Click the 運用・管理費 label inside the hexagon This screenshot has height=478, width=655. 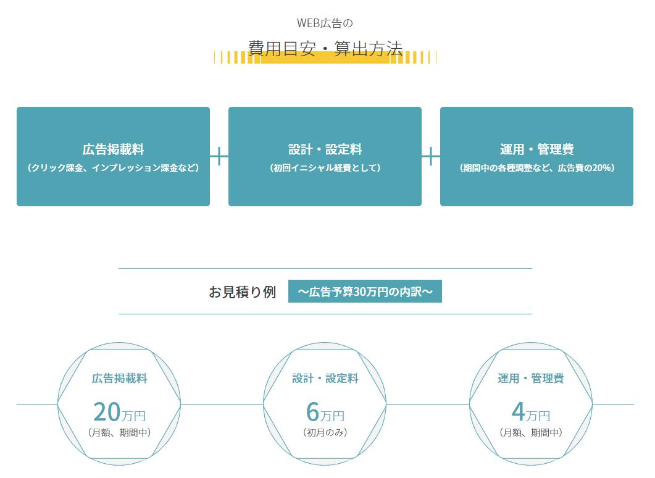point(531,379)
